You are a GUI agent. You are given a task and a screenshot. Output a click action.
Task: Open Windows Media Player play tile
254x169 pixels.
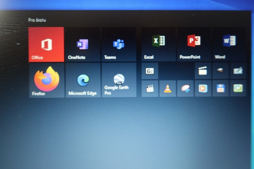click(x=203, y=88)
